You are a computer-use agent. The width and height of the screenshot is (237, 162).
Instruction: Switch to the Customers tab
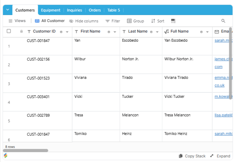point(25,10)
